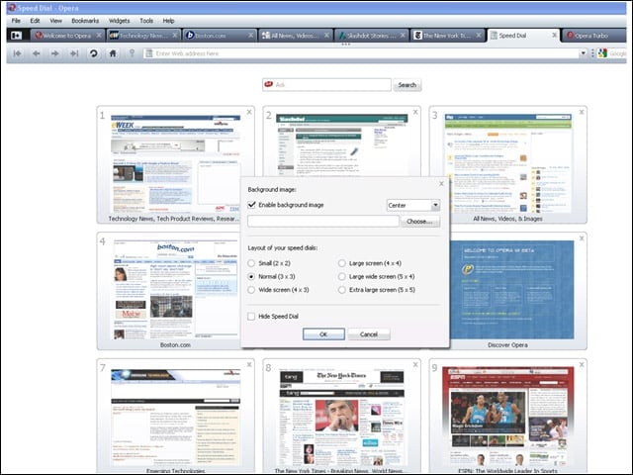633x475 pixels.
Task: Click the Rewind navigation button
Action: click(x=17, y=53)
